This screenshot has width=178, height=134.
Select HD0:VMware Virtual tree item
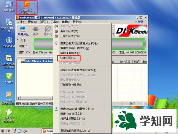[39, 61]
